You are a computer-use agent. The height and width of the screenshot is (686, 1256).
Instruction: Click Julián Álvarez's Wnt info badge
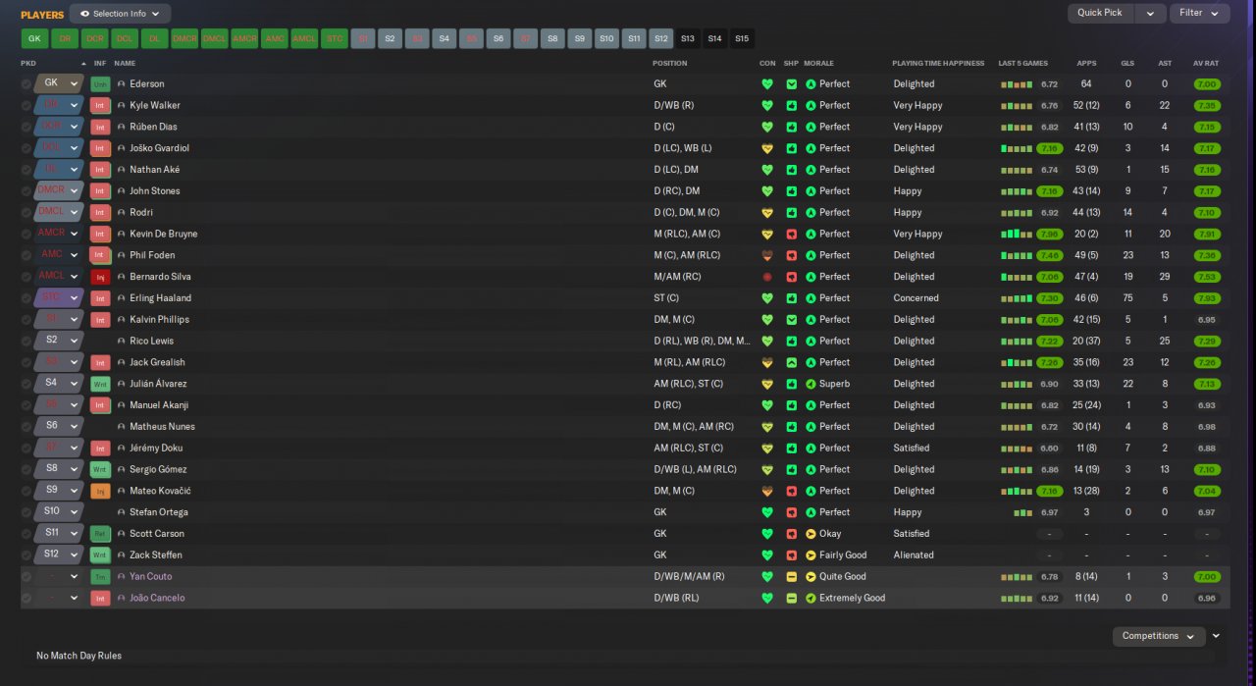pos(100,384)
